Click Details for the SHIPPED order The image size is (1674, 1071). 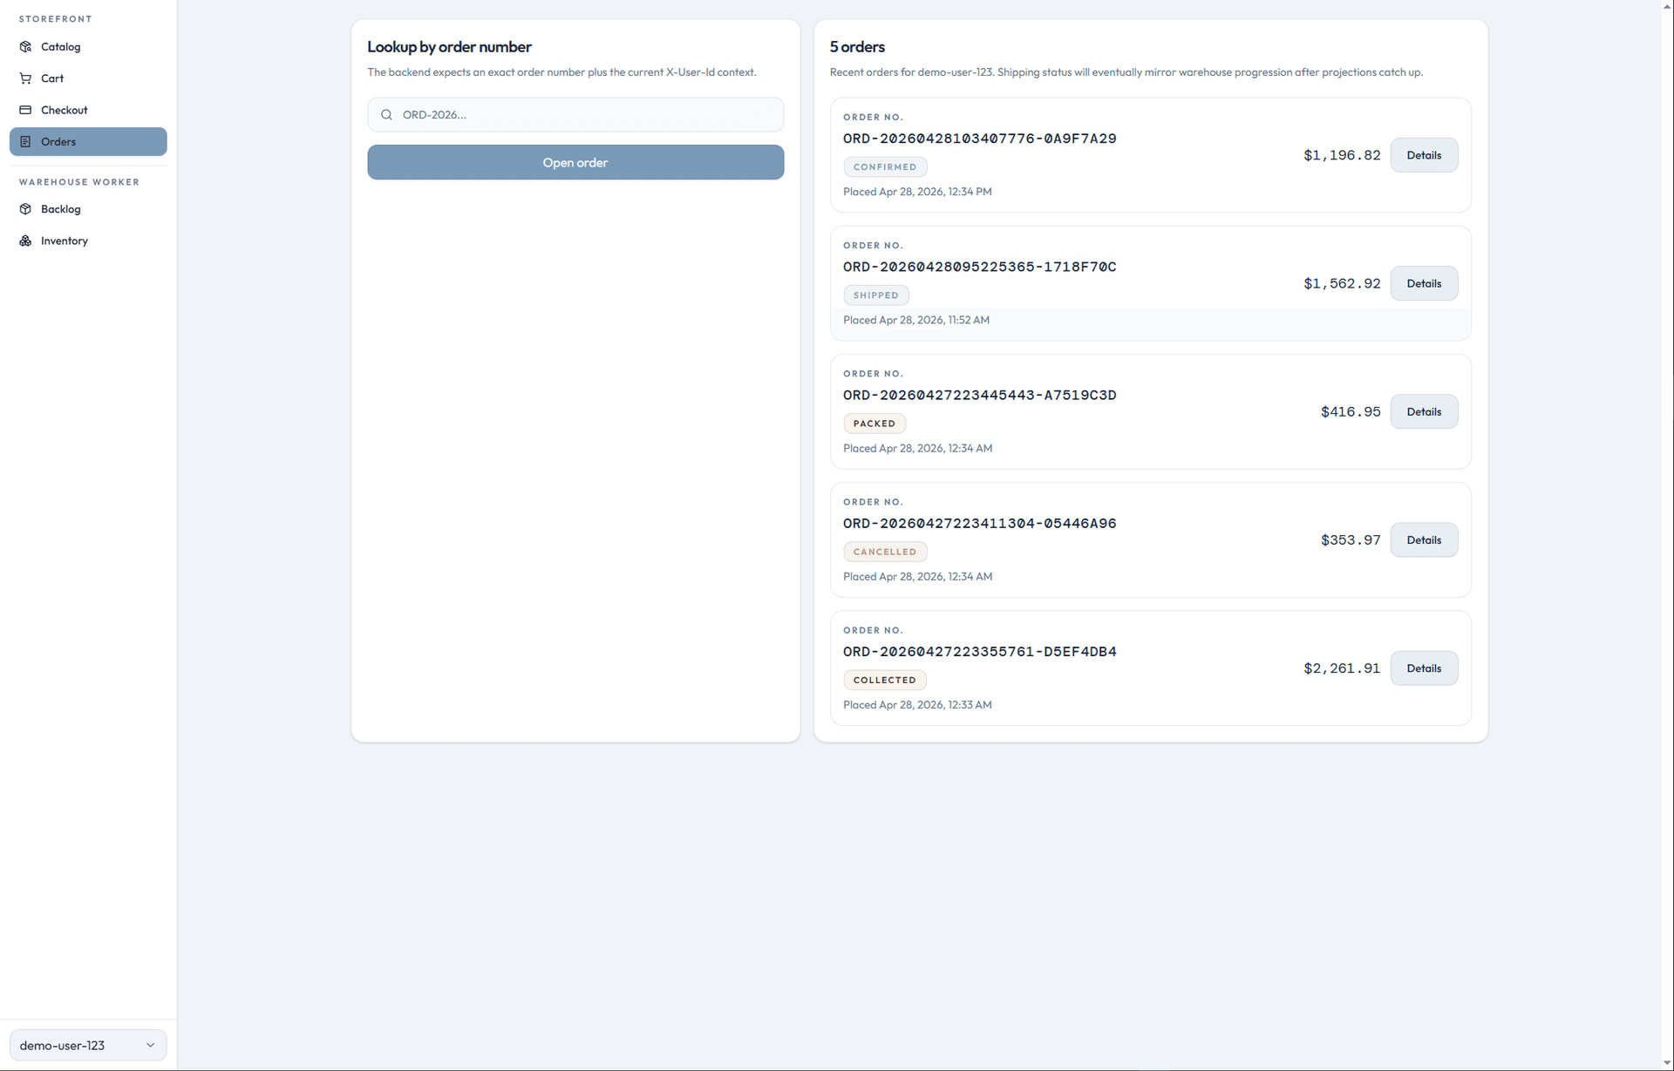click(x=1423, y=282)
